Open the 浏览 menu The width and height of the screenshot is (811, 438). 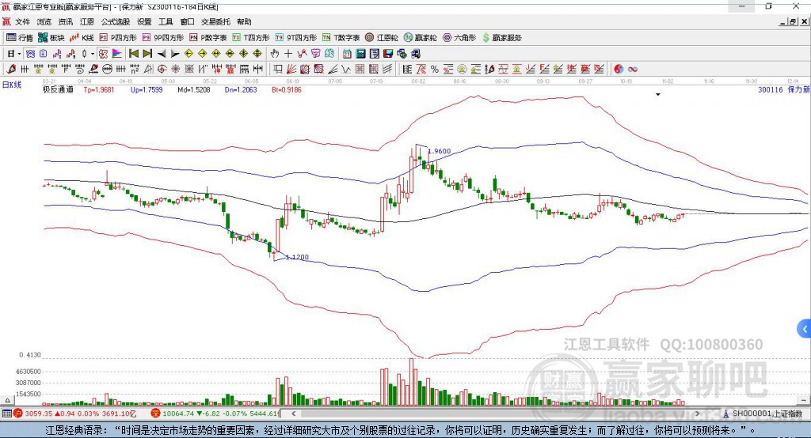pos(44,21)
